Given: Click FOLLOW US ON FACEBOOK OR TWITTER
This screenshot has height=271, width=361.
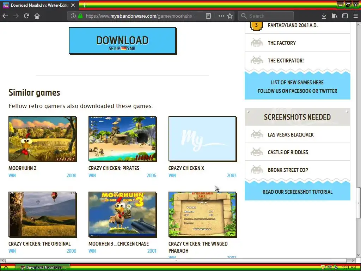Looking at the screenshot, I should (297, 91).
